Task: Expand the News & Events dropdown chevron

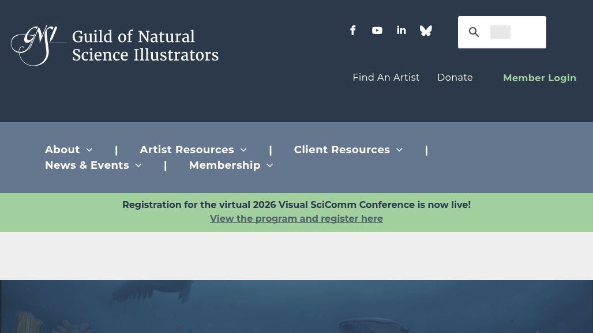Action: point(138,165)
